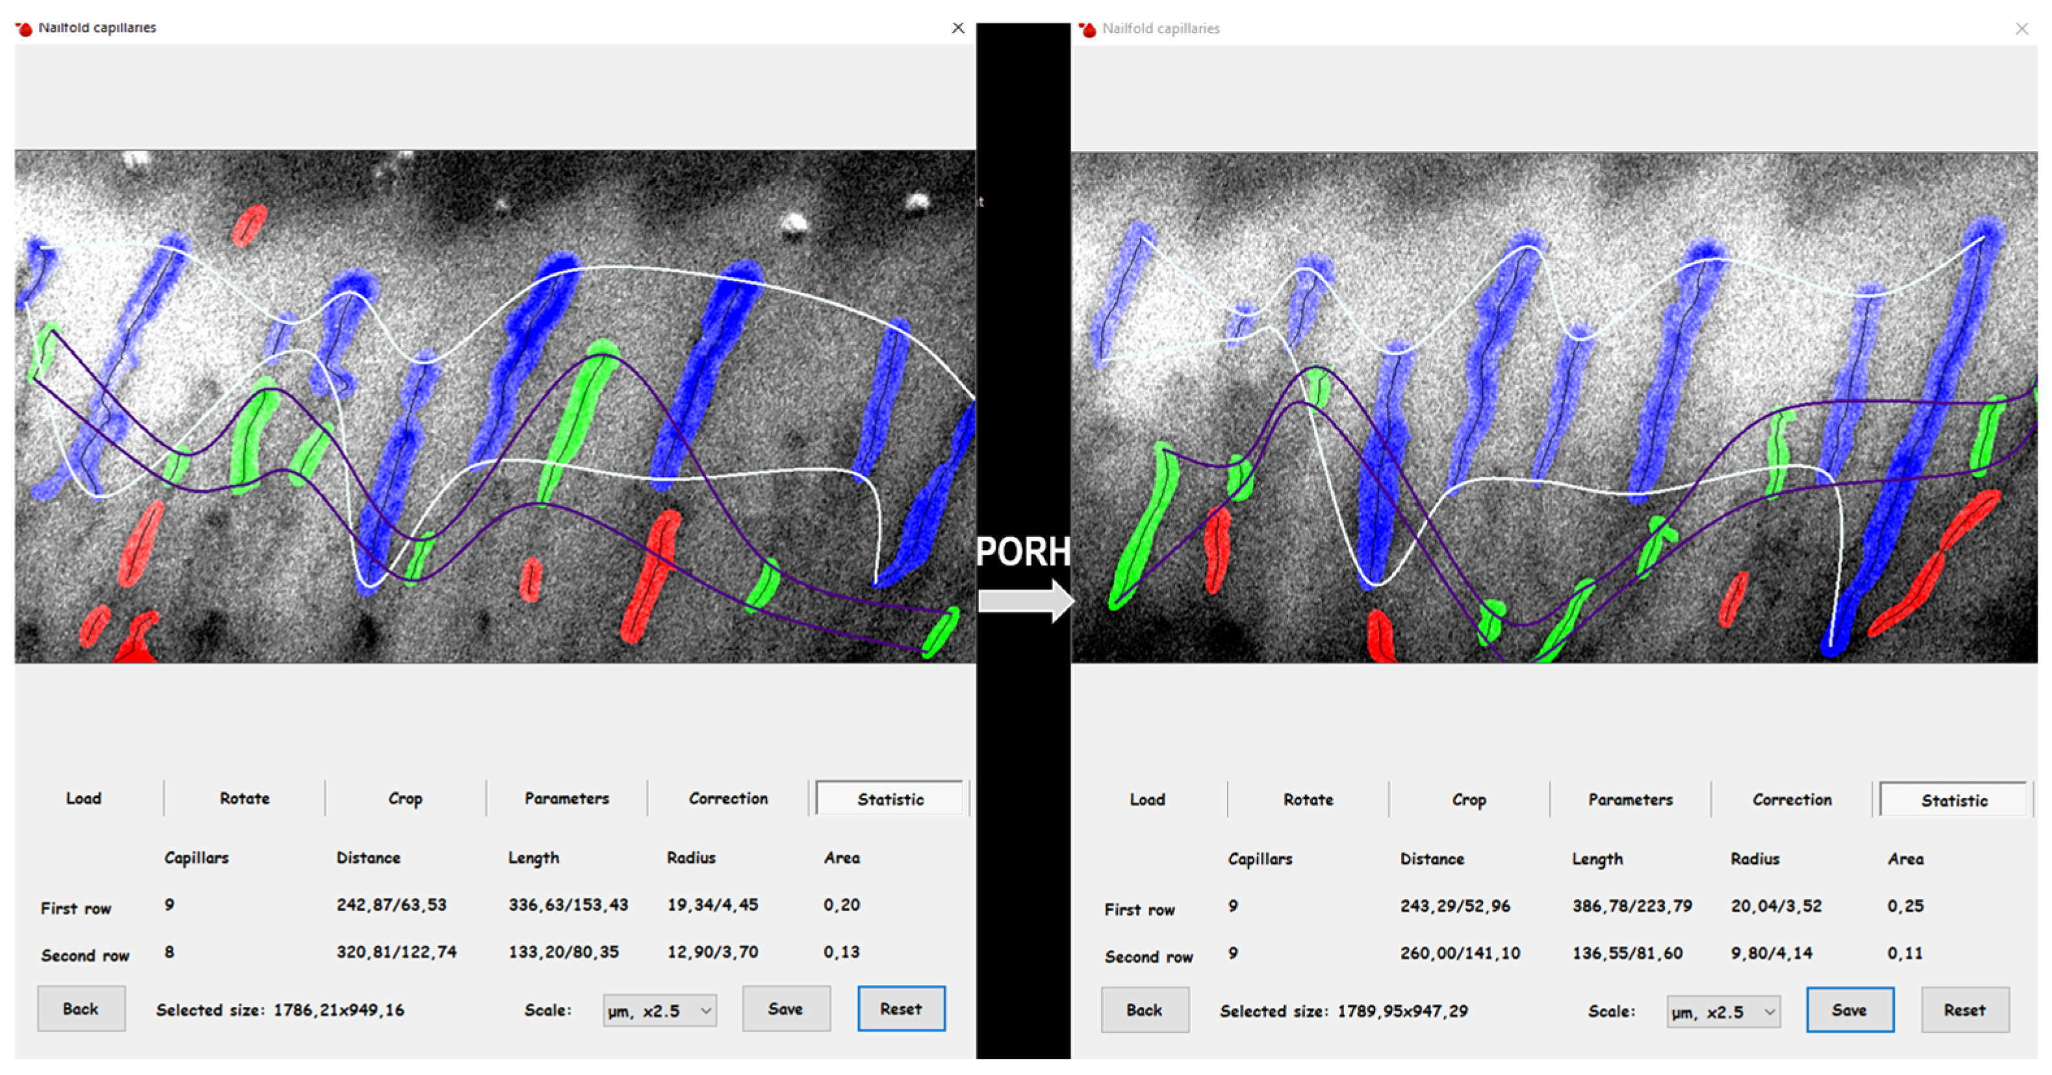Select Parameters tab in left window
2052x1075 pixels.
point(566,798)
